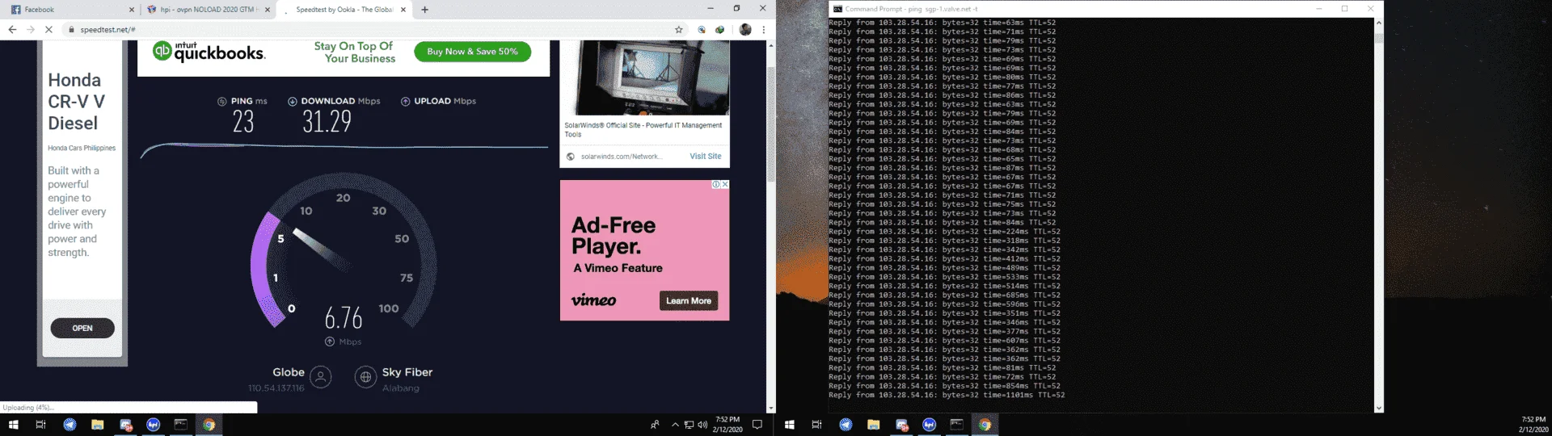Open Start menu on taskbar under Chrome

click(x=13, y=425)
